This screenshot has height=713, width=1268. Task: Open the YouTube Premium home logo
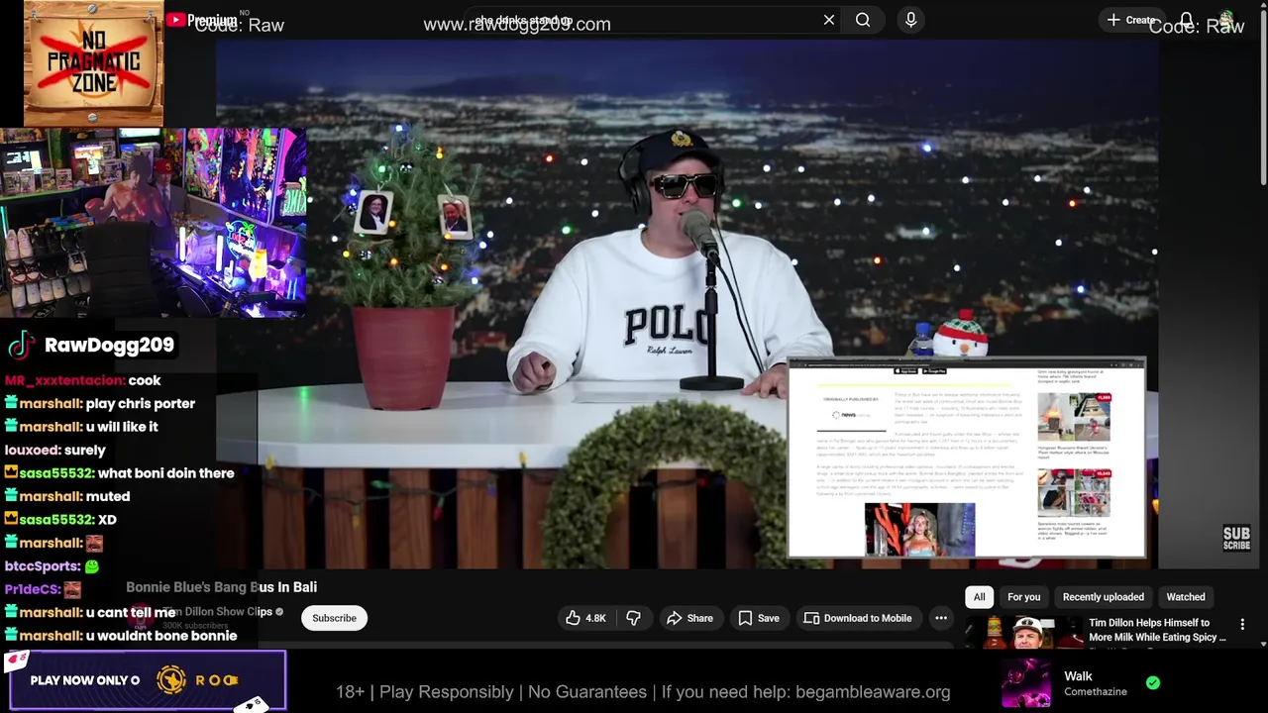coord(202,20)
